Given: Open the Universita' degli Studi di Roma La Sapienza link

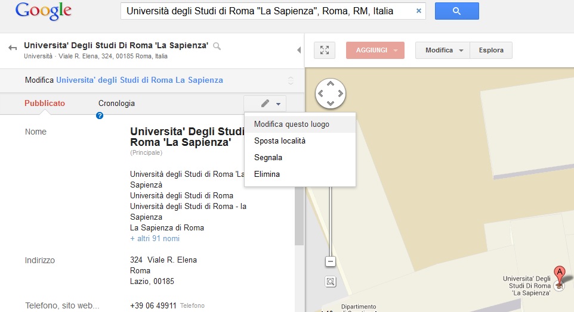Looking at the screenshot, I should point(140,80).
